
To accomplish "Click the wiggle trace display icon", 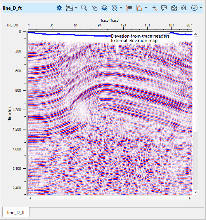I will point(114,8).
